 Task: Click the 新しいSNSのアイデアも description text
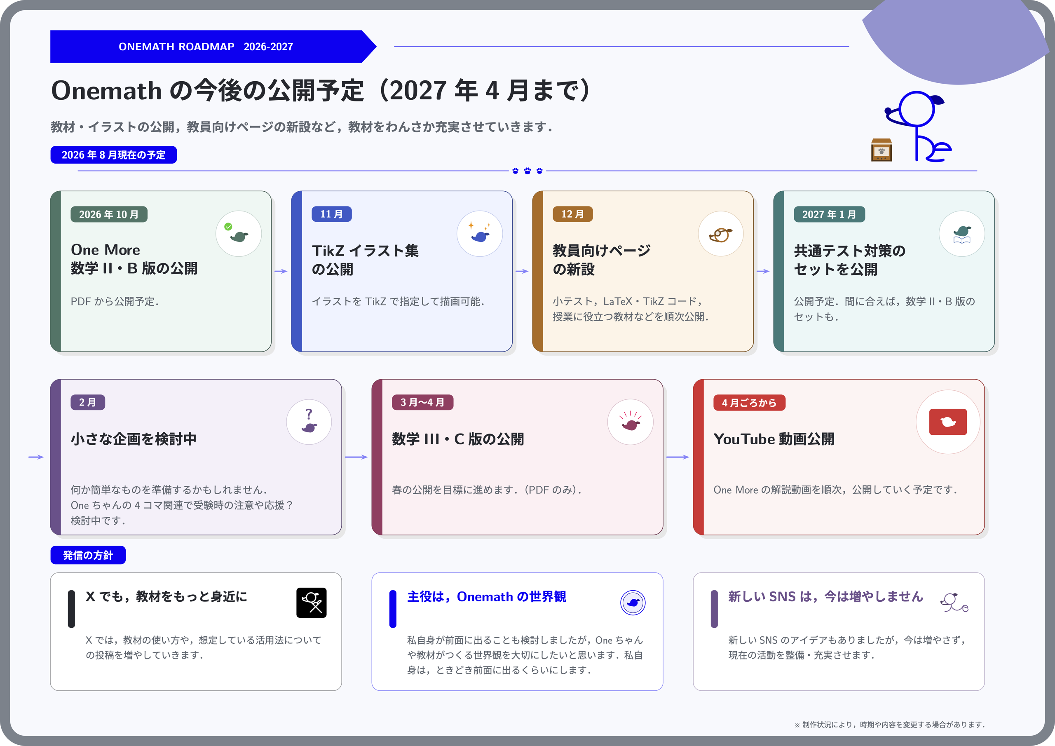tap(847, 647)
